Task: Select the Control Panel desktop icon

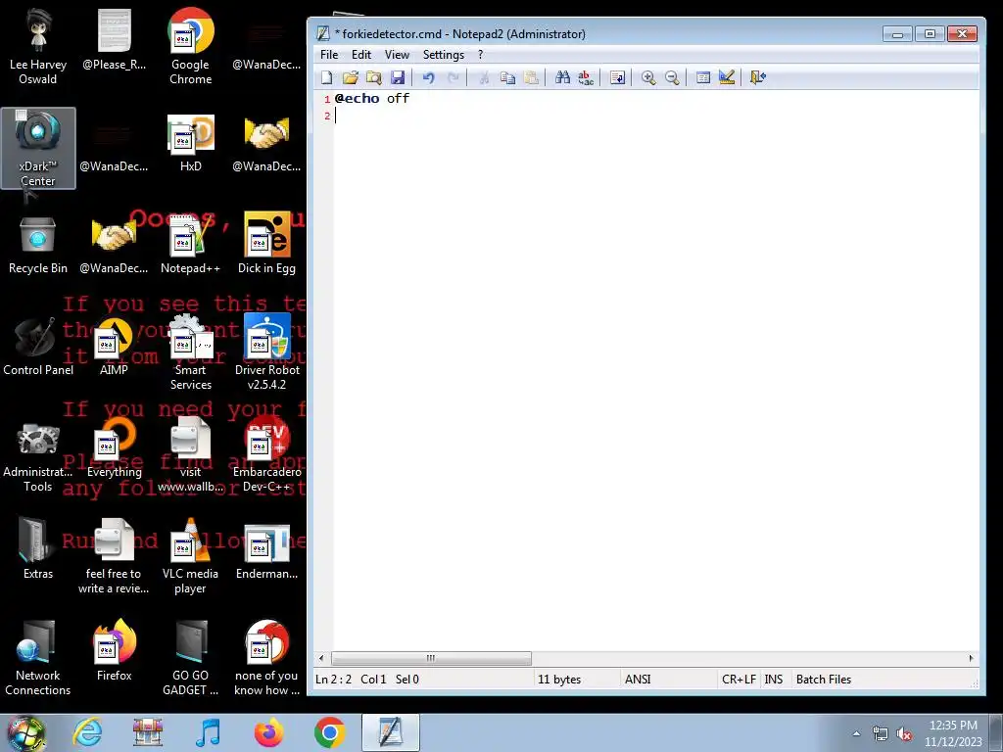Action: click(x=38, y=348)
